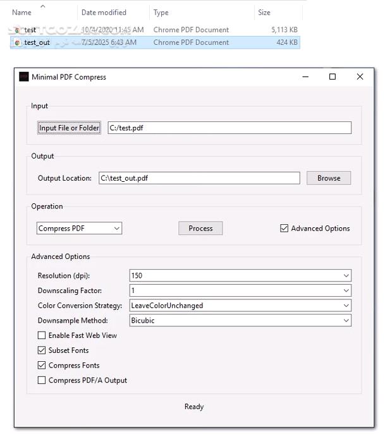The image size is (390, 442).
Task: Maximize the Minimal PDF Compress window
Action: click(332, 77)
